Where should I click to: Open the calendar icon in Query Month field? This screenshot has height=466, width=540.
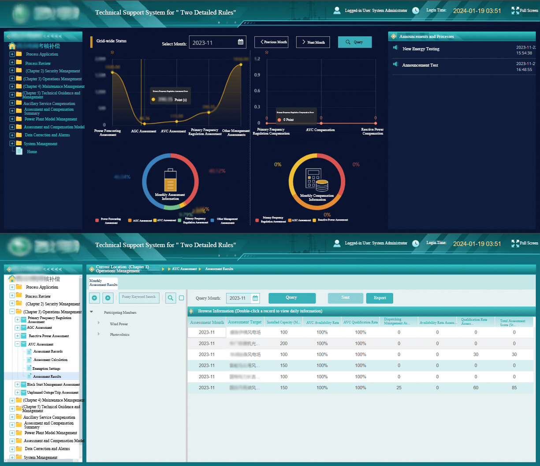[255, 298]
